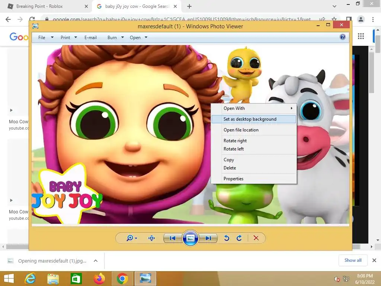The height and width of the screenshot is (286, 381).
Task: Open Photo Viewer help icon
Action: point(343,37)
